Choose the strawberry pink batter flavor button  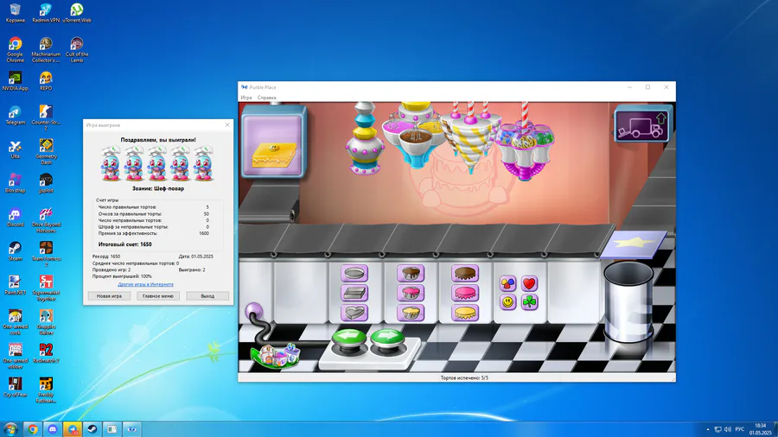coord(411,293)
